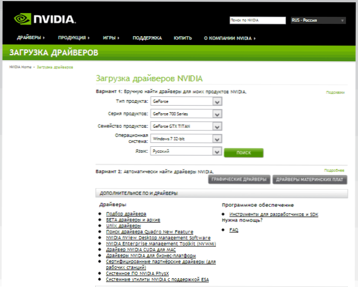
Task: Open Системное ПО NVIDIA PhysX link
Action: coord(137,273)
